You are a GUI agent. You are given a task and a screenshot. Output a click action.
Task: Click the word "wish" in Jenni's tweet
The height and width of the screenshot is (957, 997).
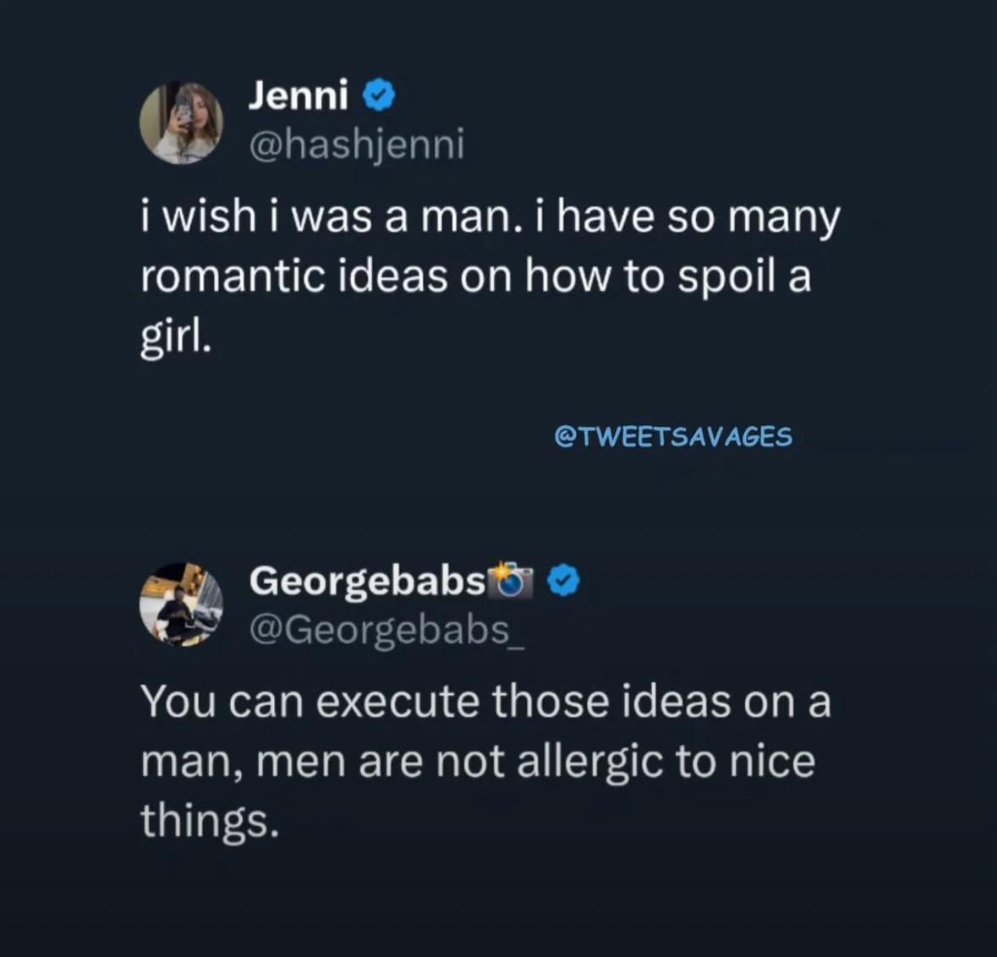click(209, 216)
